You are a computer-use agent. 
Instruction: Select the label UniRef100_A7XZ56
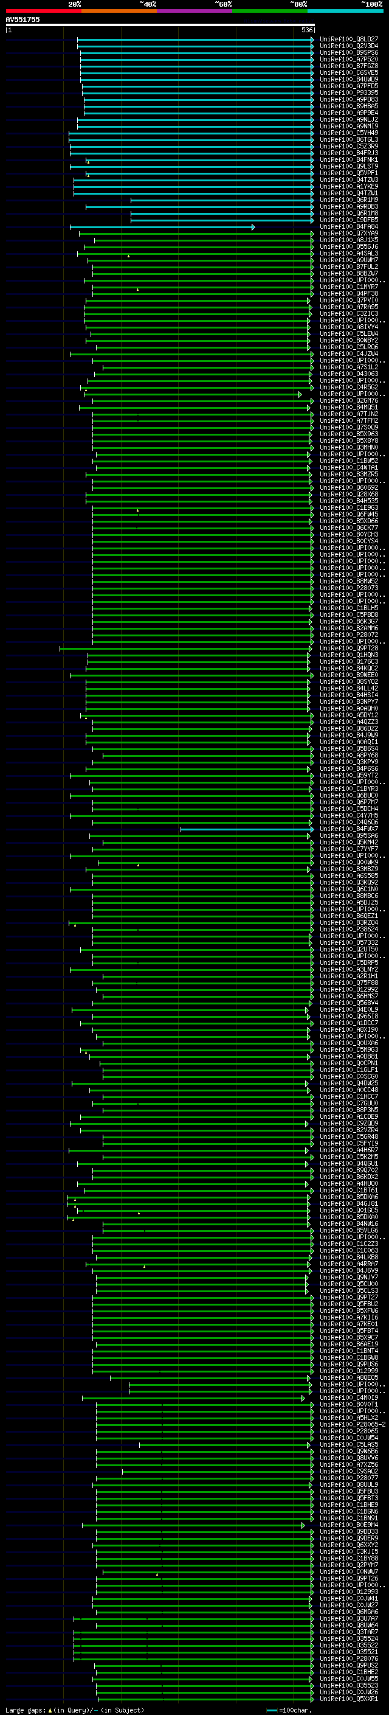tap(349, 1465)
